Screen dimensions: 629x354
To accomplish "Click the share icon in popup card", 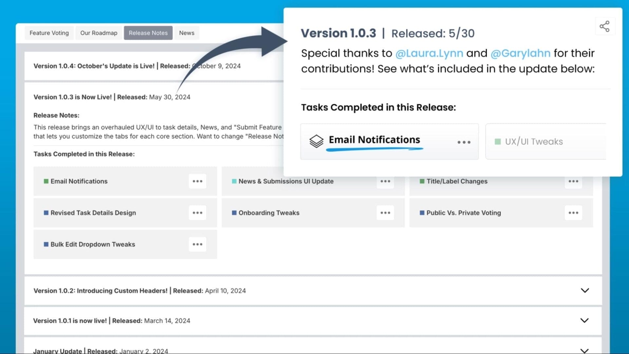I will point(604,26).
